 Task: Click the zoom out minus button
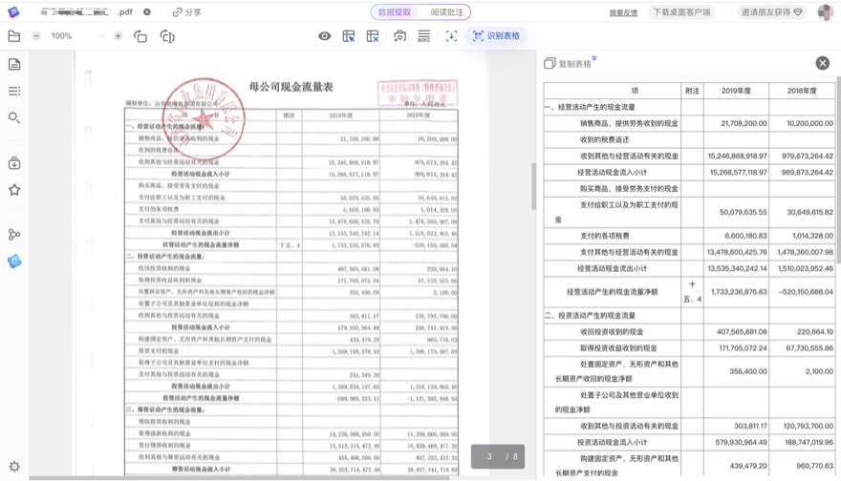point(36,36)
